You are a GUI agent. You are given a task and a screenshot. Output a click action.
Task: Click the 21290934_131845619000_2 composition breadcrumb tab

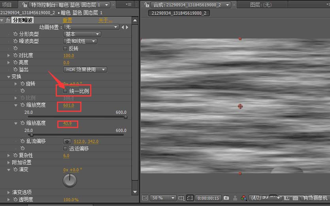point(179,13)
